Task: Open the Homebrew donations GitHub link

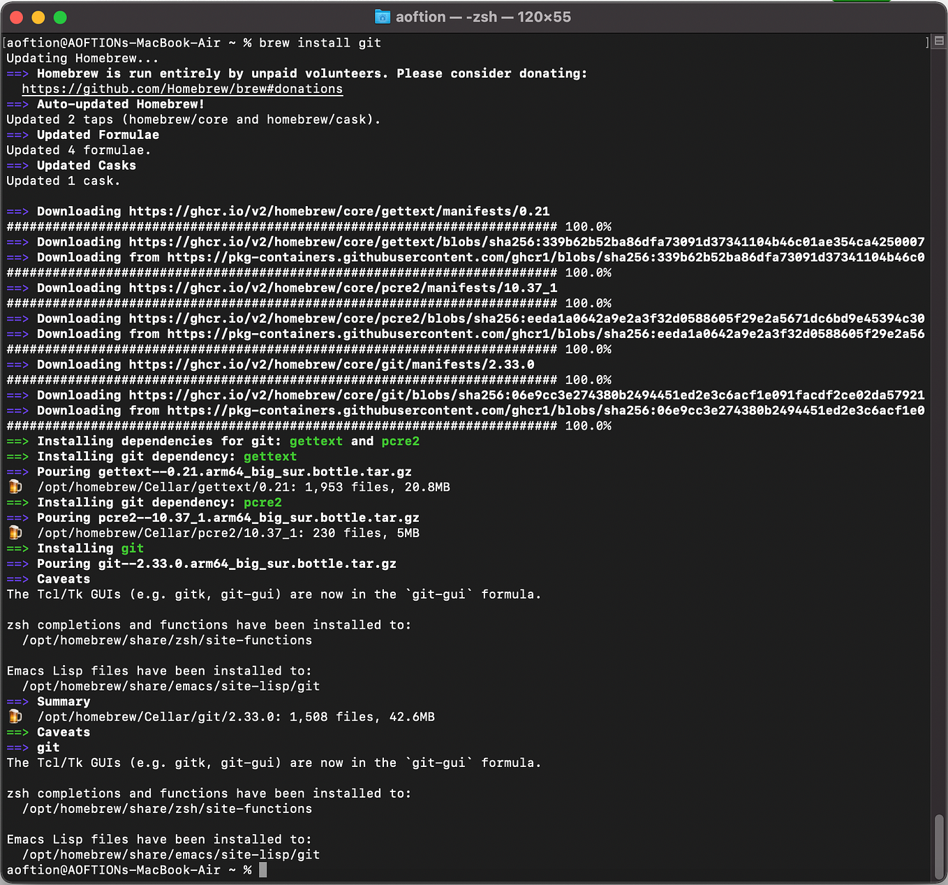Action: pos(182,89)
